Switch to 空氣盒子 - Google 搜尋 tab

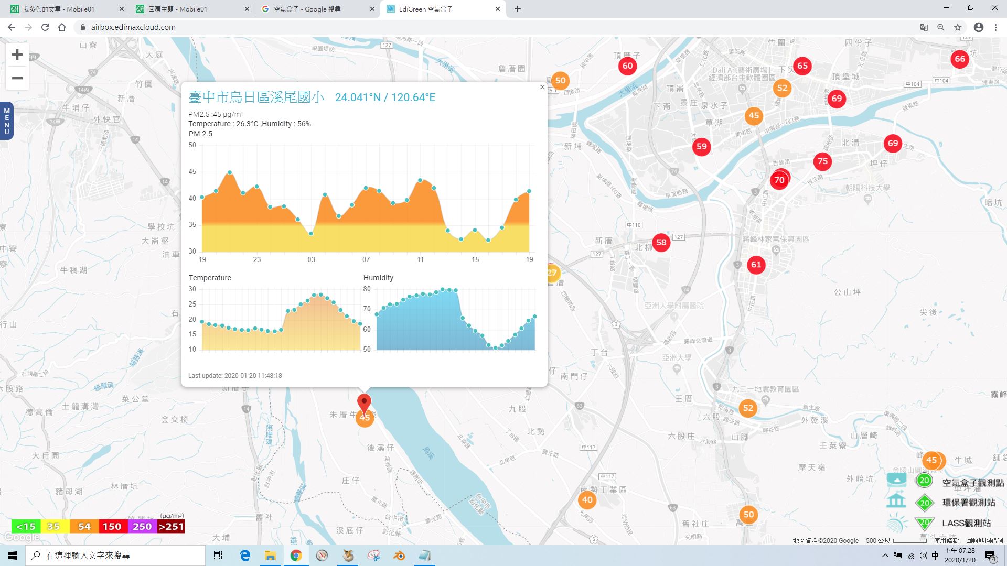click(317, 9)
